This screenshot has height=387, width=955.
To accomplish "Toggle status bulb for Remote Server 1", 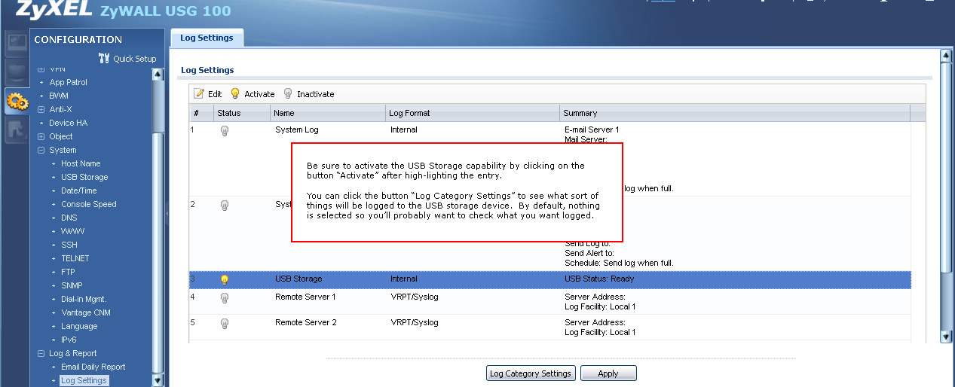I will 224,297.
